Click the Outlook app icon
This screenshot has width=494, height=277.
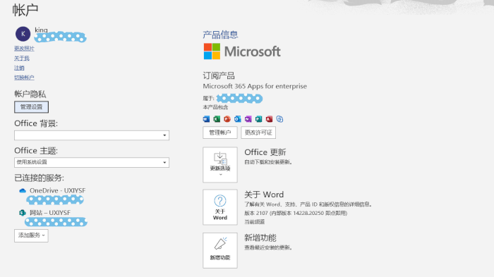(238, 119)
